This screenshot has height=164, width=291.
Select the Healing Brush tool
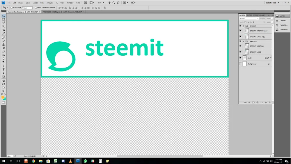(x=3, y=38)
